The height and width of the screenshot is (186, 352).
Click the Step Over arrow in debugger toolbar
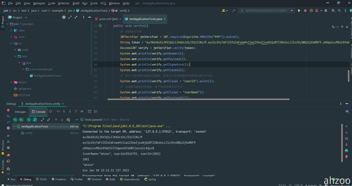tap(58, 112)
